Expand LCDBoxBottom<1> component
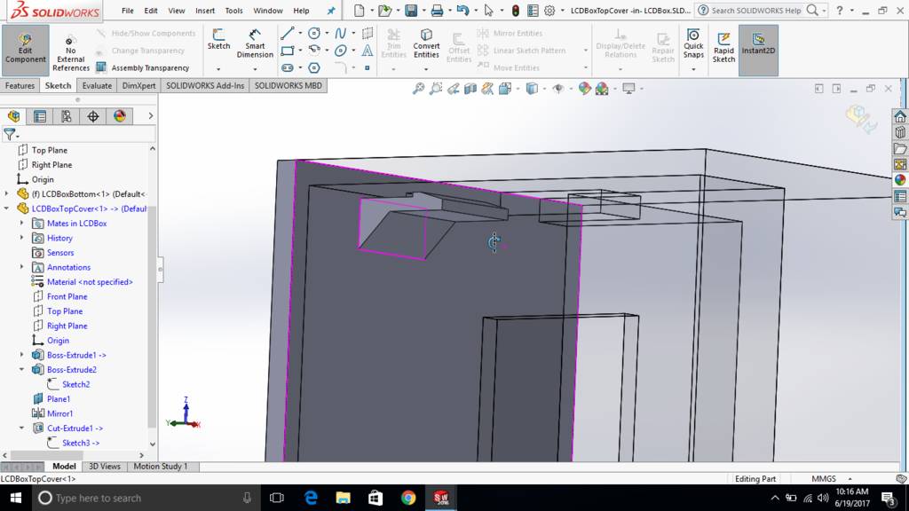909x511 pixels. [7, 193]
